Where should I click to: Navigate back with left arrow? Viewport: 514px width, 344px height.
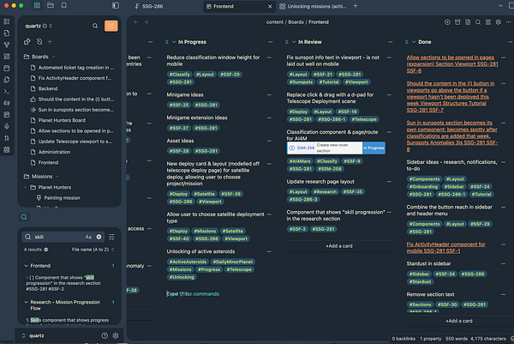click(x=135, y=22)
